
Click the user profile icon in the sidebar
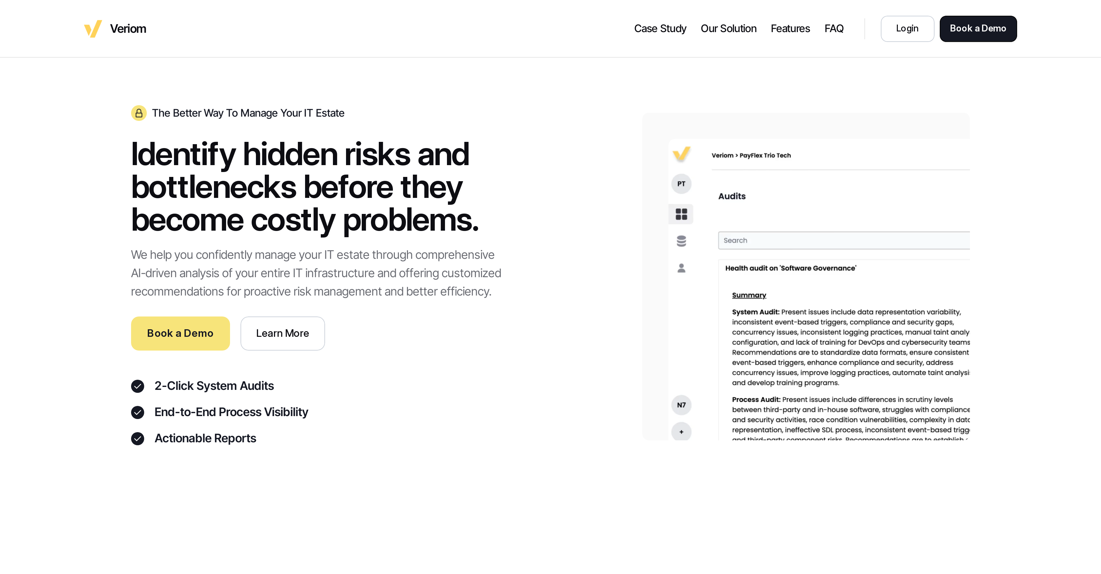(x=681, y=268)
